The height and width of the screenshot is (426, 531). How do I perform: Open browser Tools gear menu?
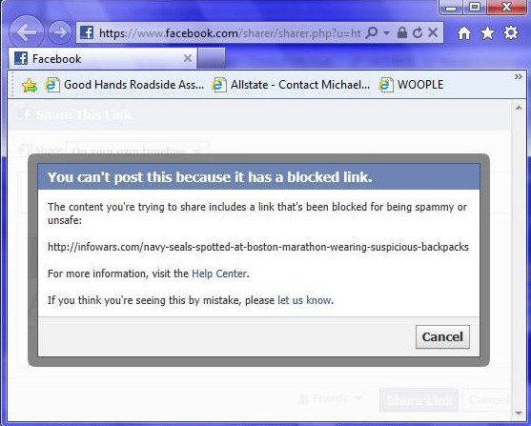[511, 32]
